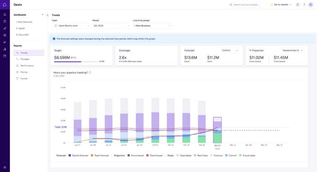Viewport: 317px width, 172px height.
Task: Toggle Score based projection checkbox
Action: point(129,155)
